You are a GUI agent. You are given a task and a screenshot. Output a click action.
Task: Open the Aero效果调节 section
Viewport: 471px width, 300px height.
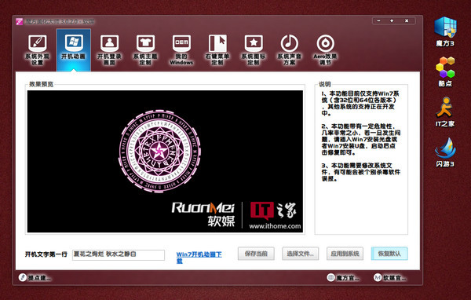(325, 50)
